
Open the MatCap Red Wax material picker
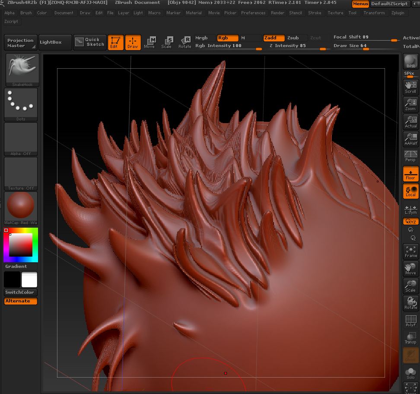(x=21, y=208)
